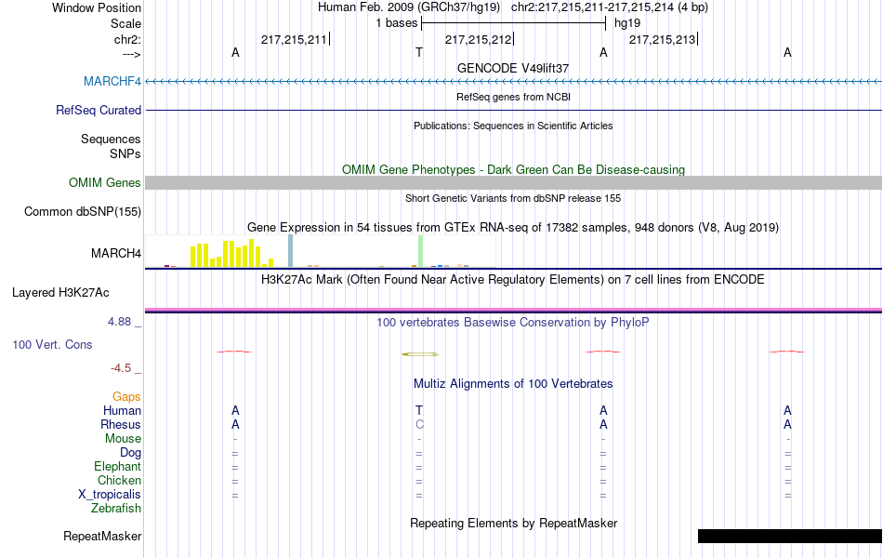The image size is (883, 558).
Task: Click the 217,215,212 position marker
Action: 478,39
